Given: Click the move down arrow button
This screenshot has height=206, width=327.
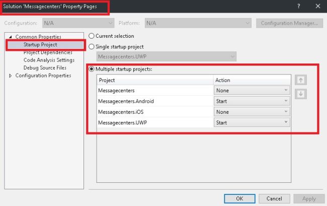Looking at the screenshot, I should tap(300, 94).
